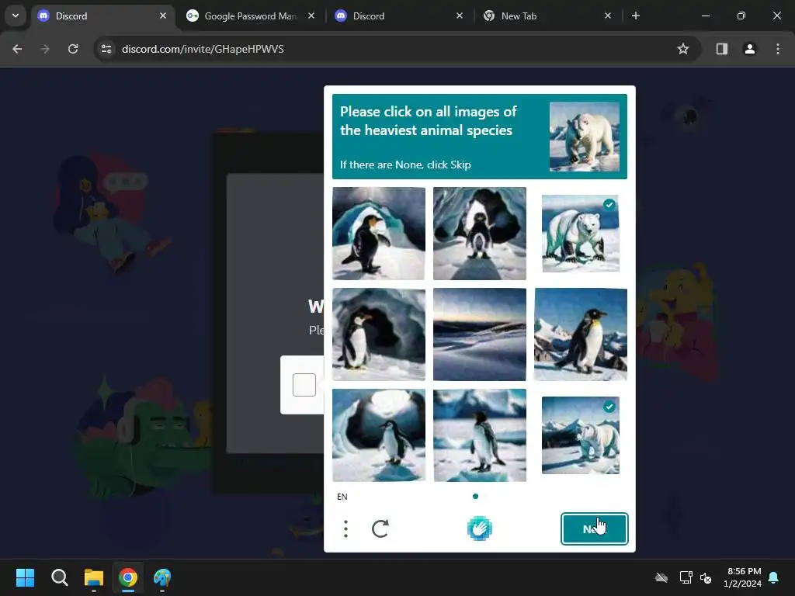Click the Chrome taskbar icon
Image resolution: width=795 pixels, height=596 pixels.
click(128, 577)
